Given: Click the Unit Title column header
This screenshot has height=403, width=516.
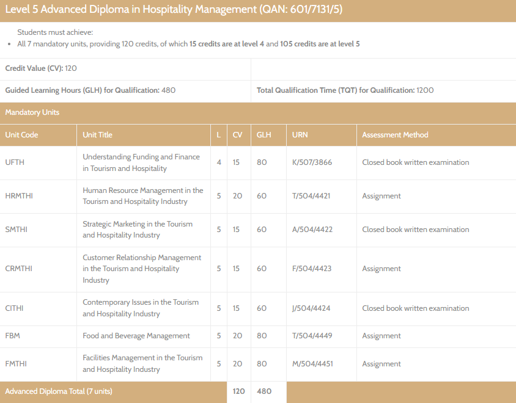Looking at the screenshot, I should click(x=97, y=135).
